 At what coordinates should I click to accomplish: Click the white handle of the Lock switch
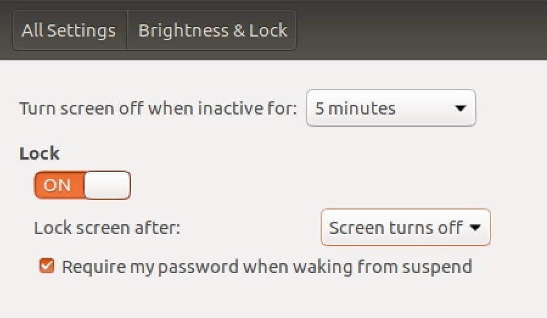click(107, 185)
